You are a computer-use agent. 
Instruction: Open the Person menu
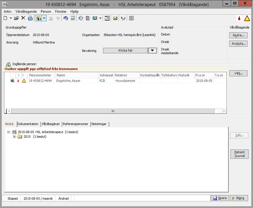coord(46,12)
